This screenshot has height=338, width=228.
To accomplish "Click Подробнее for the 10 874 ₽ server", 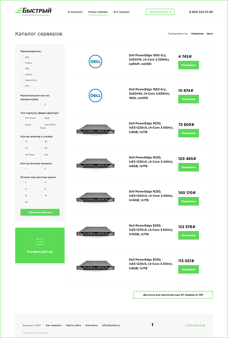I will click(x=189, y=99).
